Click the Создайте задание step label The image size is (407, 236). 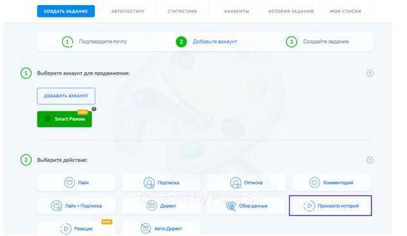point(326,41)
